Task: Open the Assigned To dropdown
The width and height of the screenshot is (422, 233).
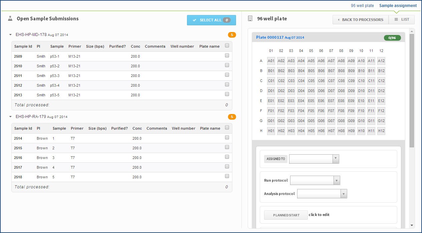Action: (x=336, y=159)
